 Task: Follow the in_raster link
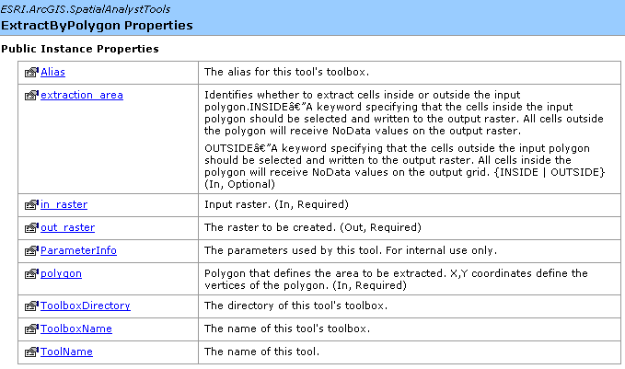pos(64,204)
